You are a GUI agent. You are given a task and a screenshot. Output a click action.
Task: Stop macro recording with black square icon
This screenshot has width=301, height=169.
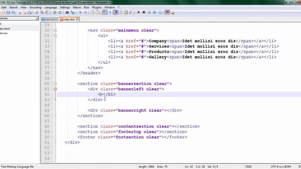pyautogui.click(x=144, y=13)
